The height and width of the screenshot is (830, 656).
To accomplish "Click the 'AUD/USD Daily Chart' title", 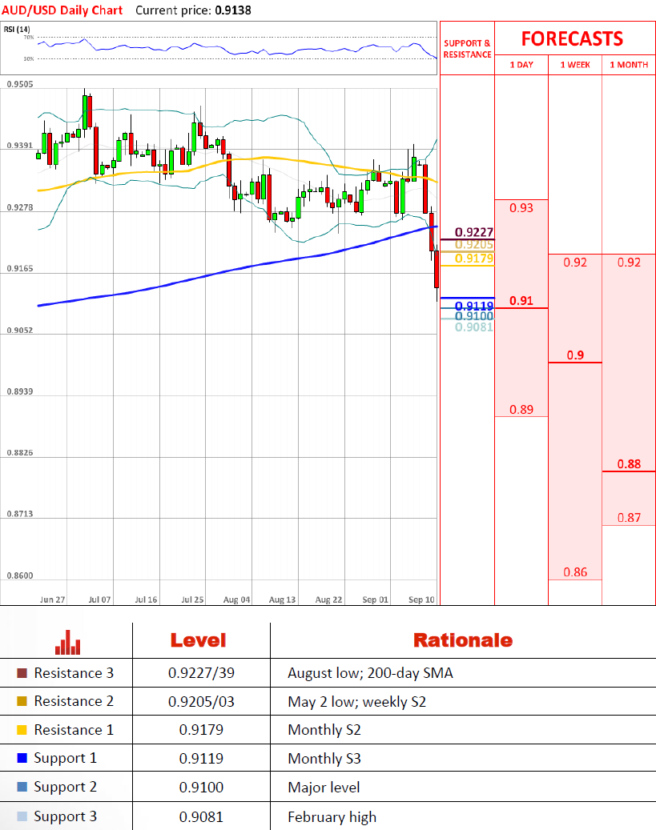I will (x=62, y=10).
